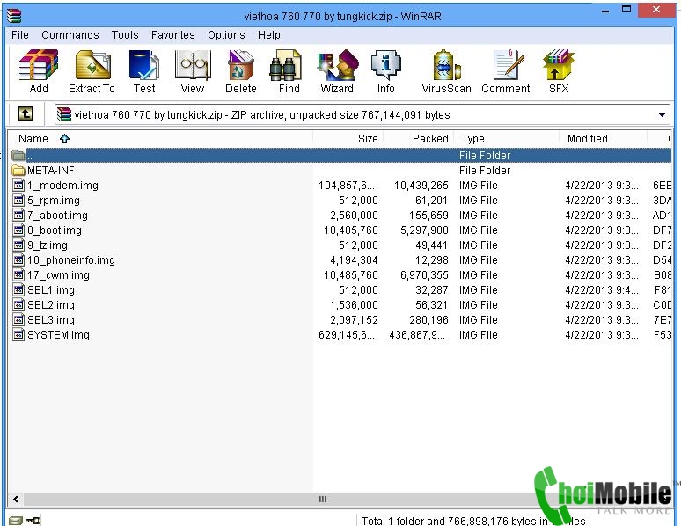Viewport: 681px width, 526px height.
Task: Sort by Name column header
Action: point(161,139)
